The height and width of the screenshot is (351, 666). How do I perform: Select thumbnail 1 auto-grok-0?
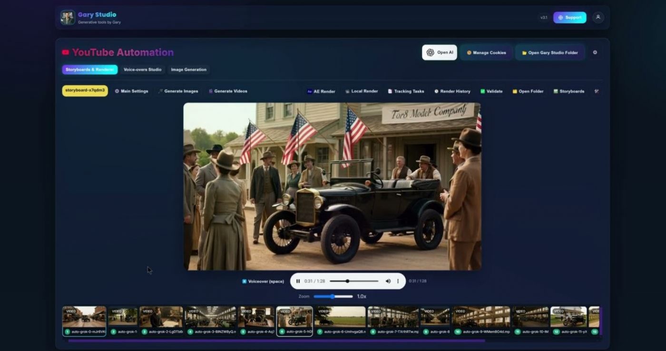84,321
